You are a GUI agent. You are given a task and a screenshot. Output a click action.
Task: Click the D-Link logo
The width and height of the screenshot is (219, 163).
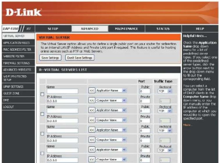point(24,12)
